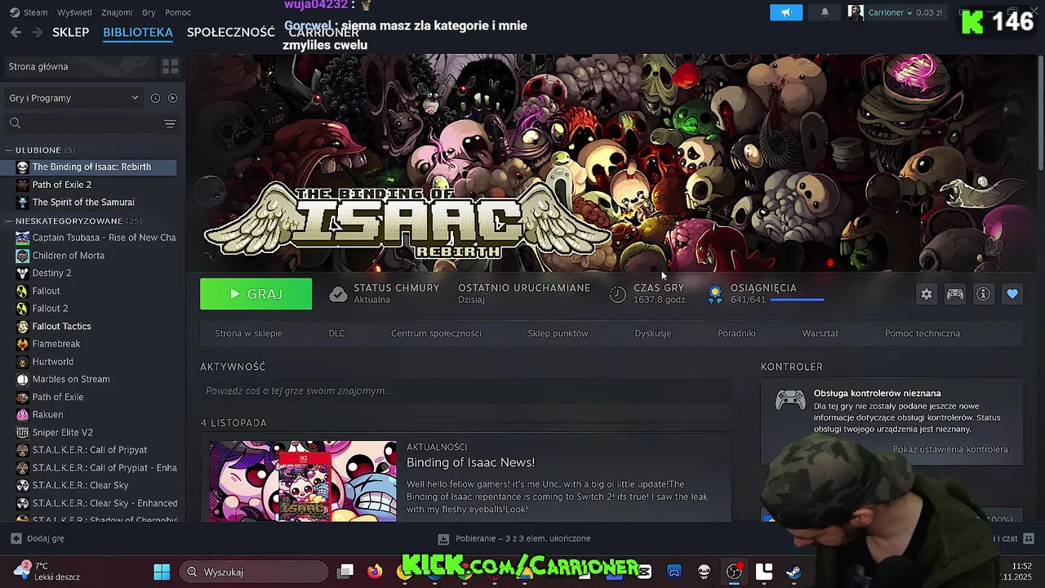Open Centrum społeczności link
The width and height of the screenshot is (1045, 588).
click(436, 333)
